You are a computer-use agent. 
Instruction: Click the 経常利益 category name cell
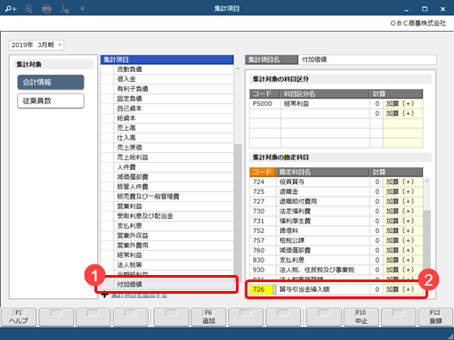tap(325, 103)
